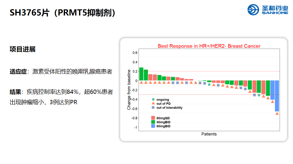This screenshot has width=293, height=164.
Task: Click the first orange triangle under tallest bar
Action: click(141, 82)
